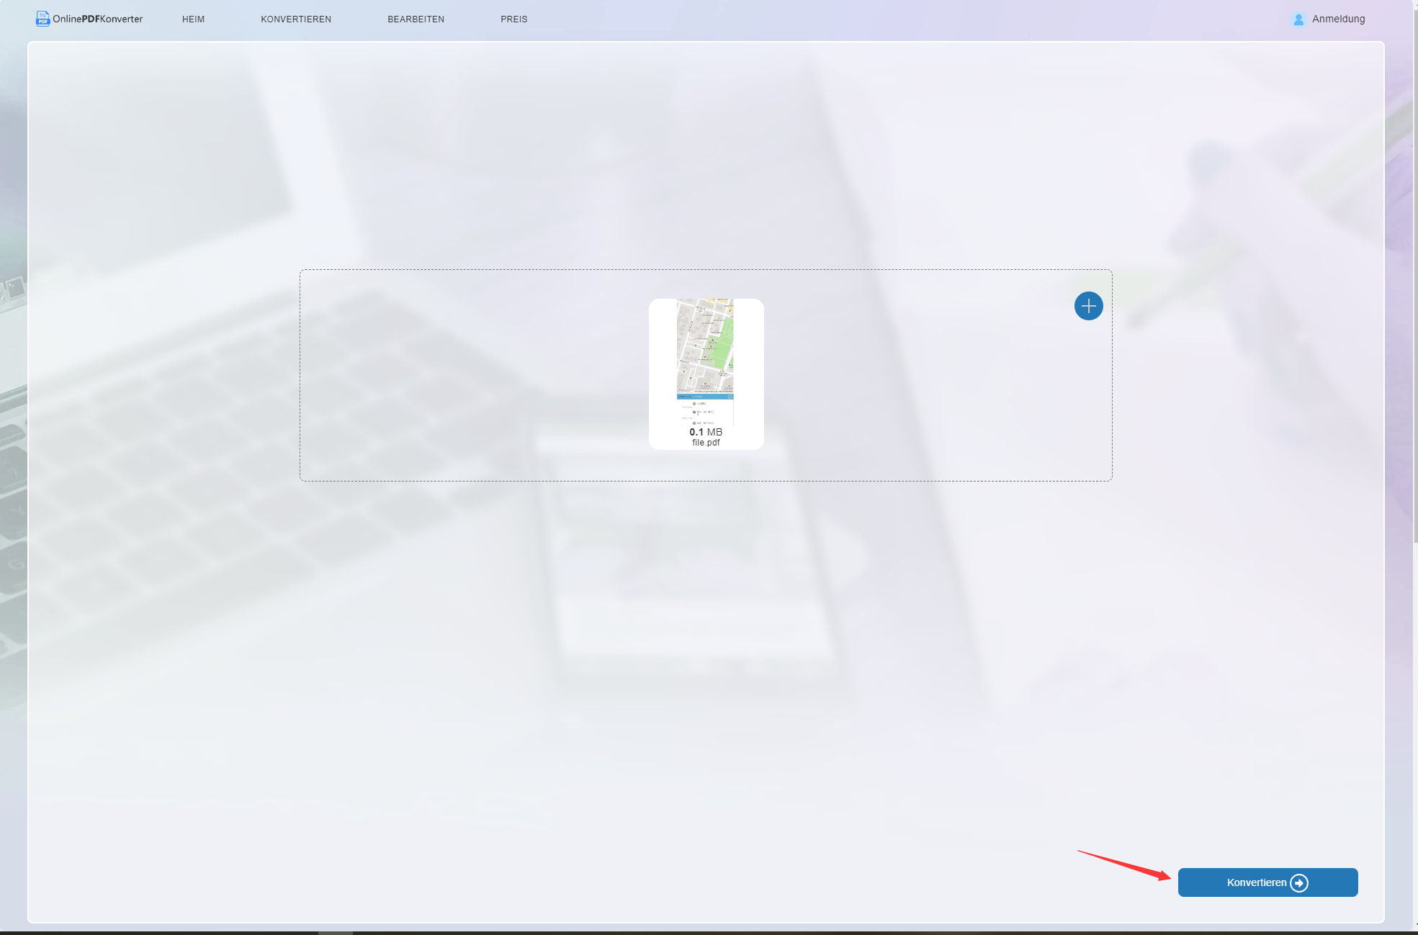Go to the PREIS page
The image size is (1418, 935).
coord(513,19)
